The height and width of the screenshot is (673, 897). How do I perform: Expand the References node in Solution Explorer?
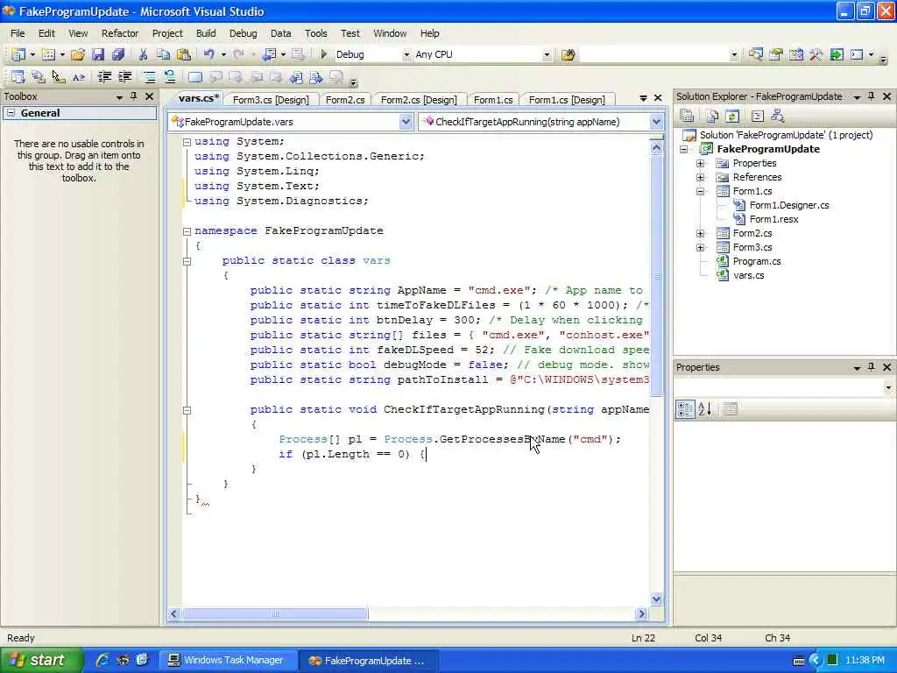700,177
